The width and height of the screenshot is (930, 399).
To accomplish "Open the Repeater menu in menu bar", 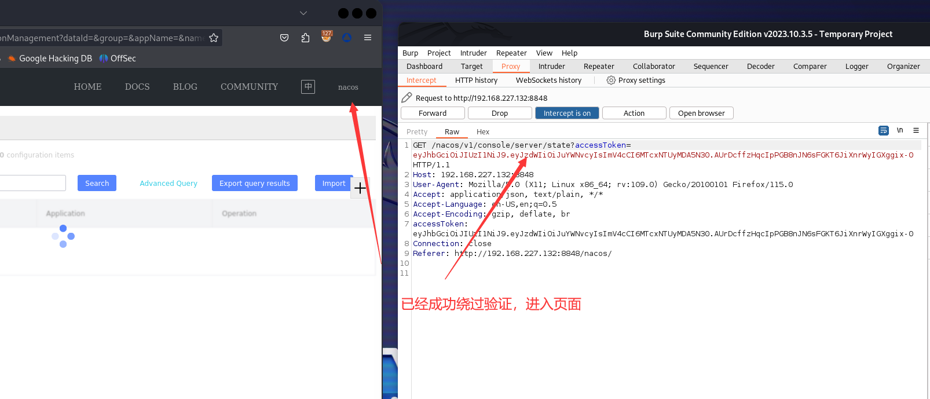I will click(x=511, y=53).
